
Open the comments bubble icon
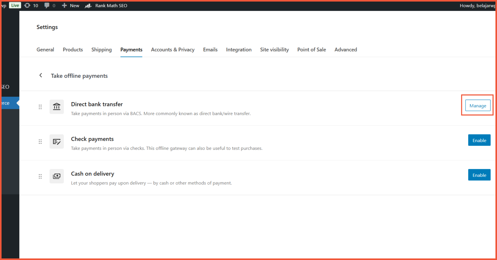(x=50, y=5)
